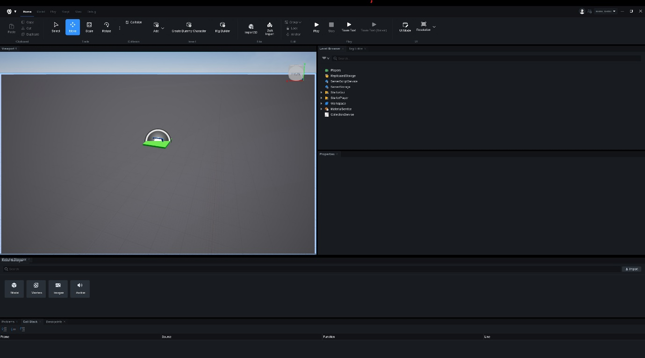Open the Import3D tool
Image resolution: width=645 pixels, height=358 pixels.
(x=251, y=28)
